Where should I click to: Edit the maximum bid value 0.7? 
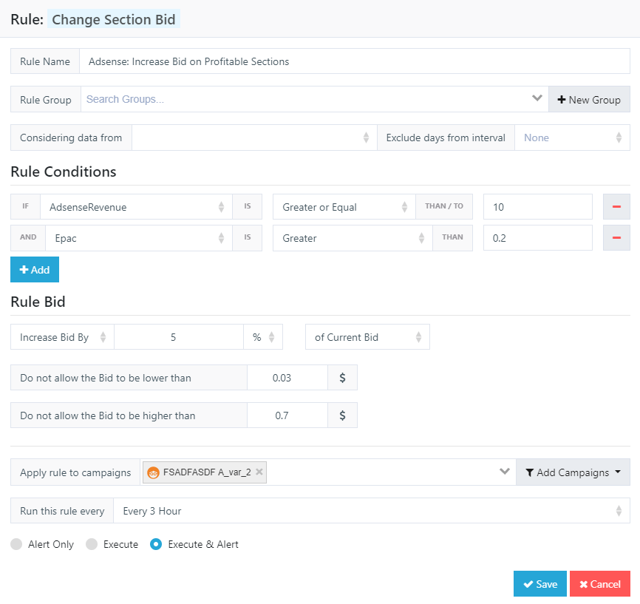[x=287, y=415]
